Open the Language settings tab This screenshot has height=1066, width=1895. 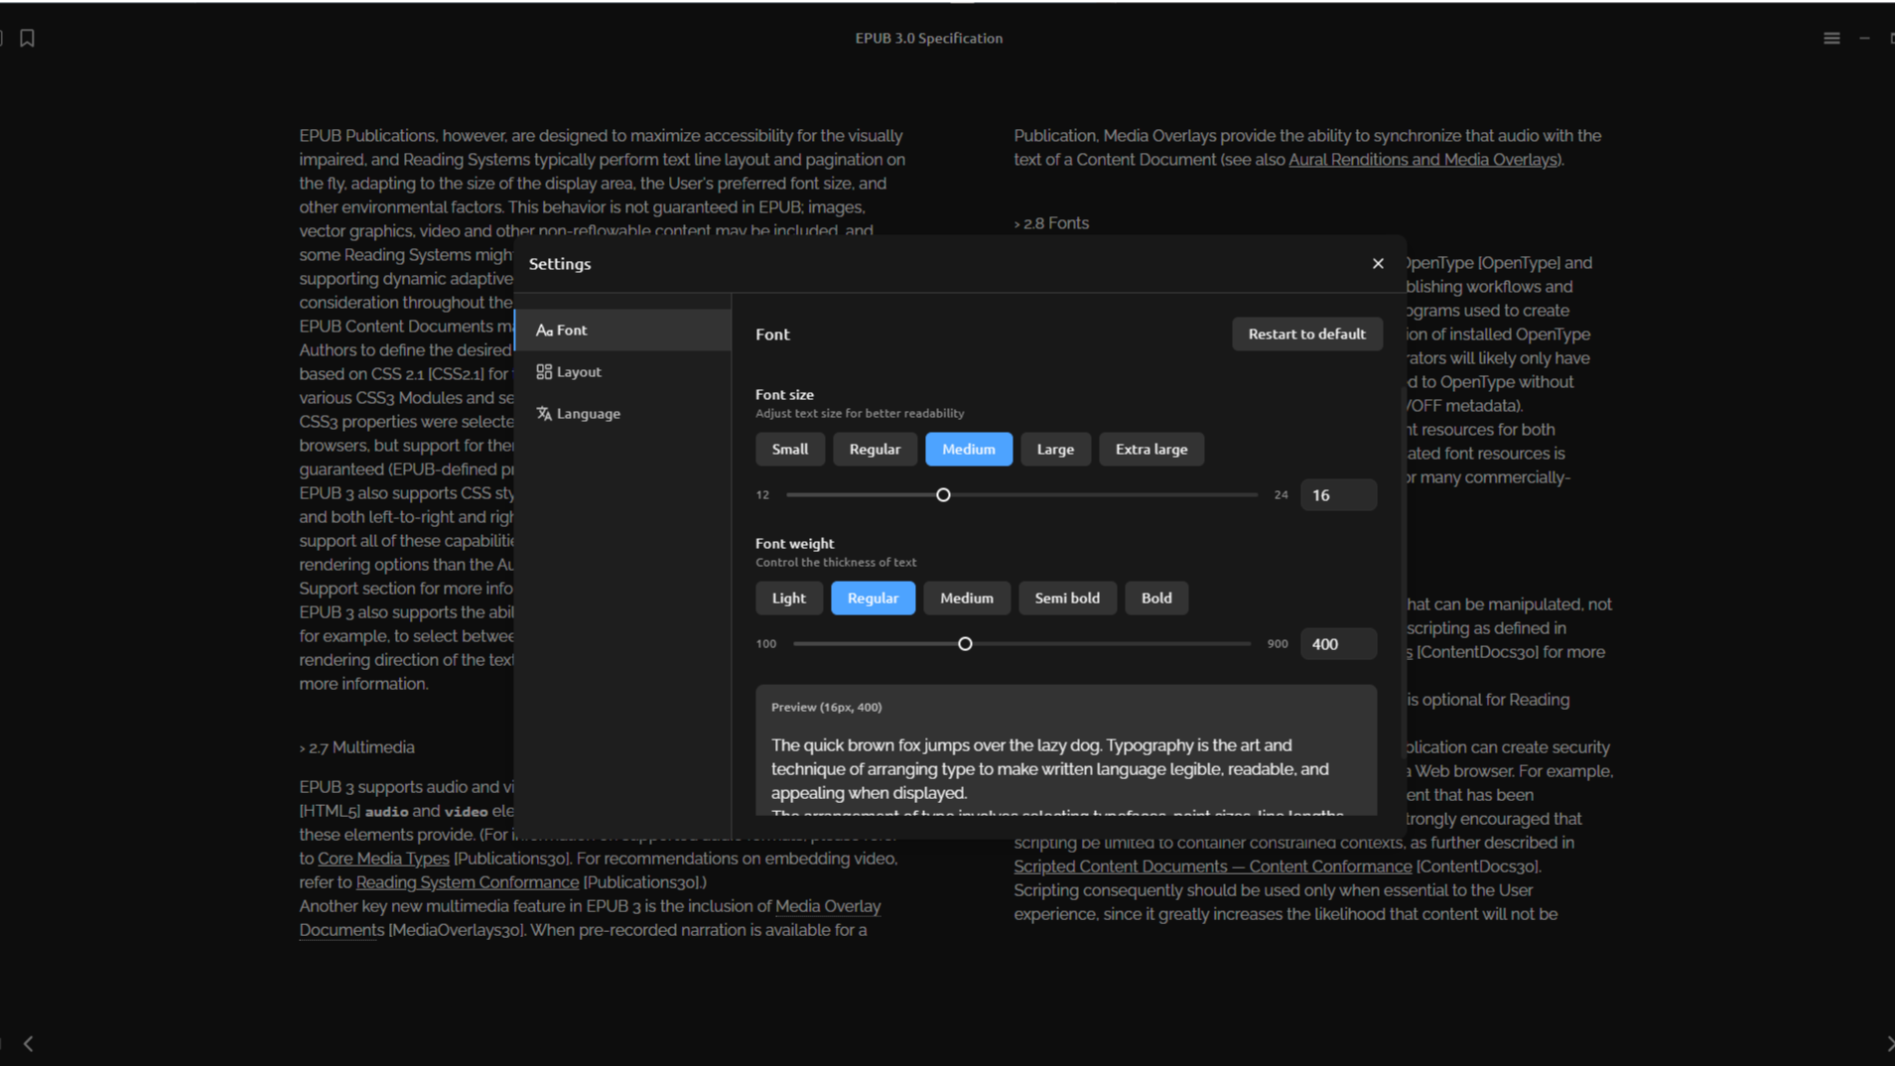coord(623,413)
